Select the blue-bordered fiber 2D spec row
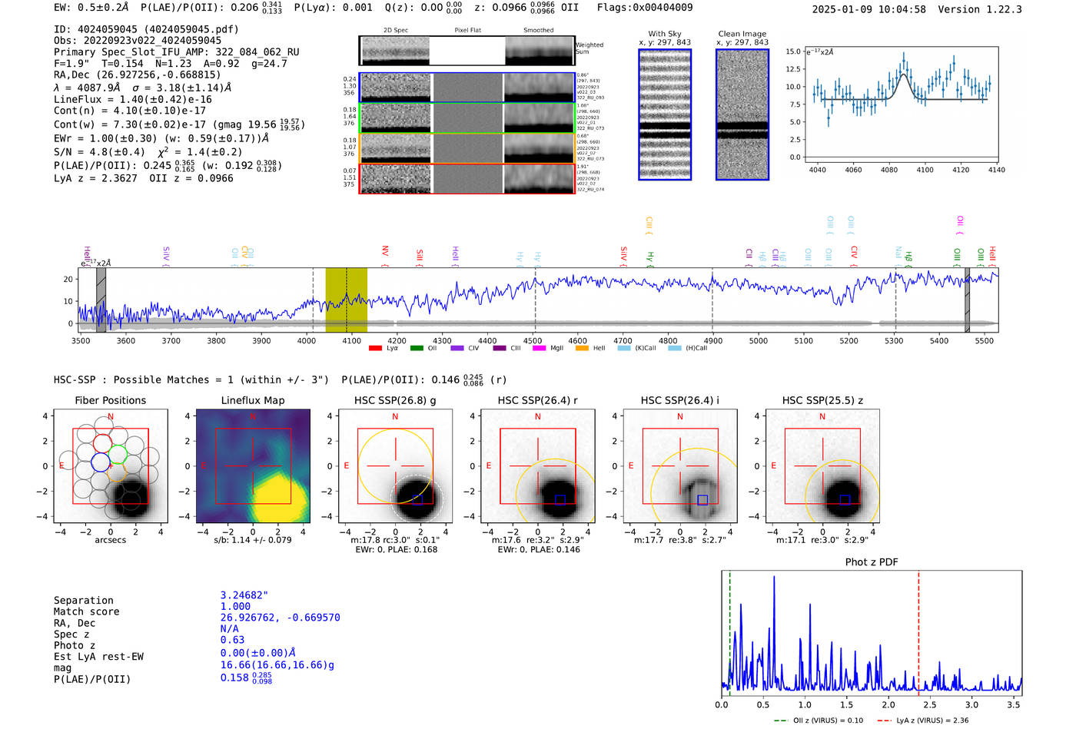Viewport: 1076px width, 732px height. [467, 88]
